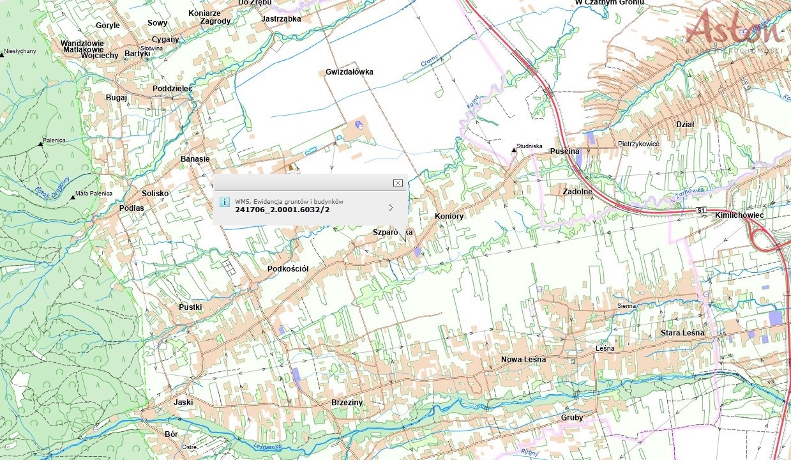791x460 pixels.
Task: Click the Aston logo watermark
Action: point(735,30)
